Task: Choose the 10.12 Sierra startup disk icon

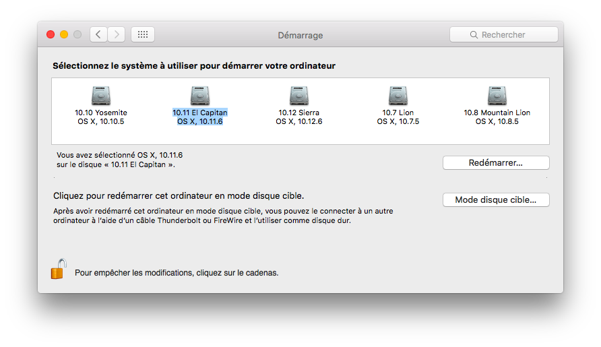Action: pos(299,96)
